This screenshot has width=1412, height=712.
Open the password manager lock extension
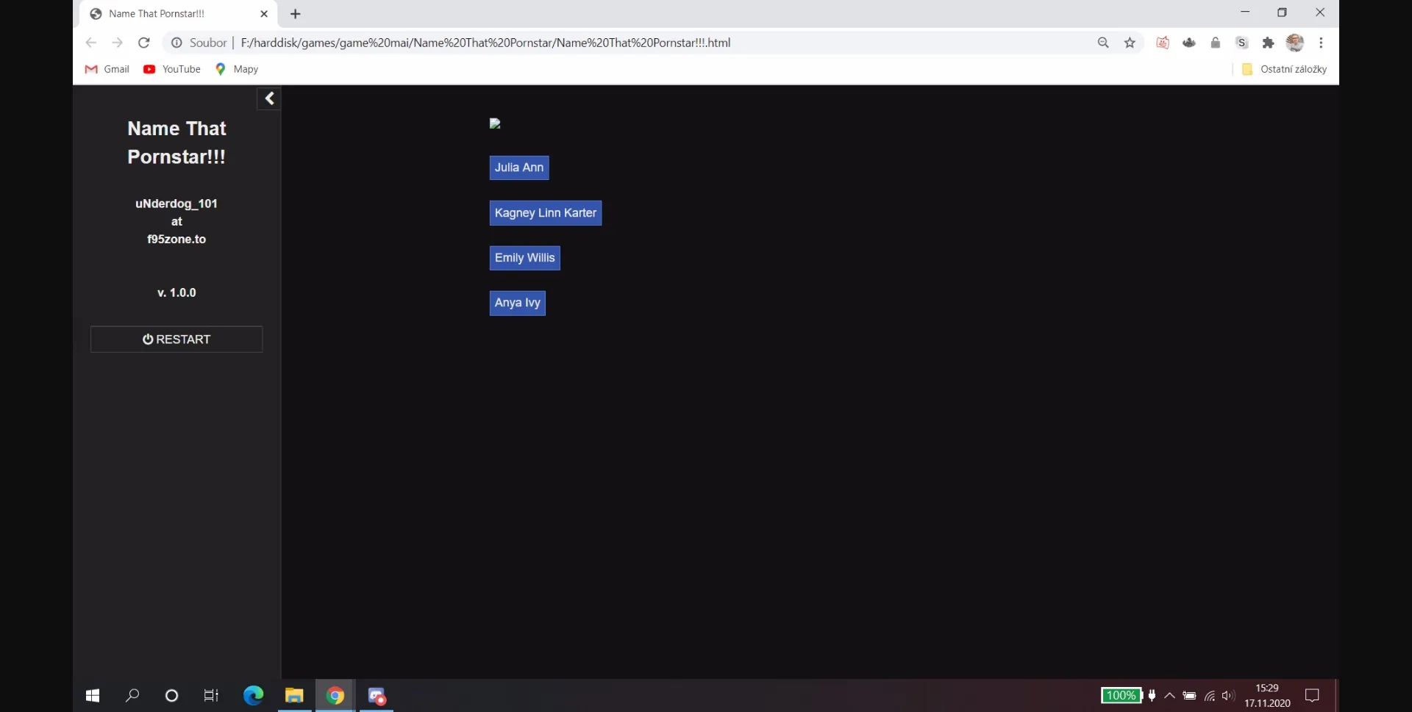1216,43
